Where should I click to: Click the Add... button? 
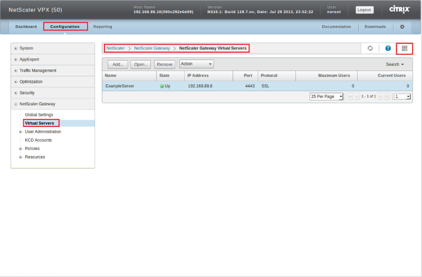pyautogui.click(x=118, y=64)
